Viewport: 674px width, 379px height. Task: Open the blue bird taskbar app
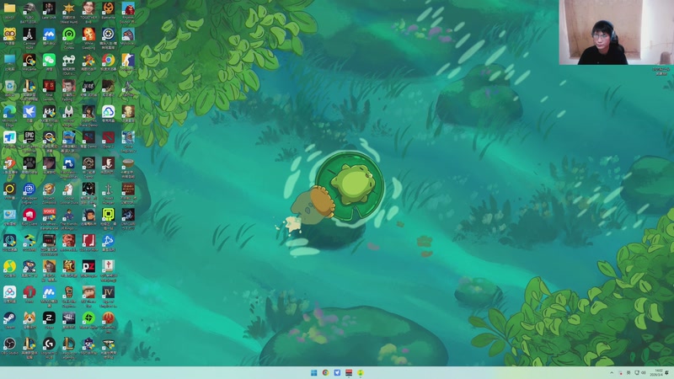click(337, 372)
